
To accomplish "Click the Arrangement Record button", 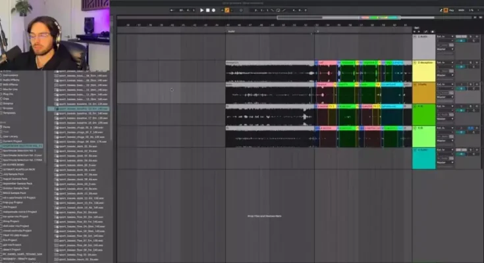I will [x=213, y=10].
